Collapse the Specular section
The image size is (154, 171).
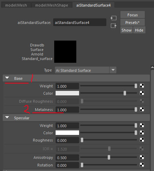point(7,118)
